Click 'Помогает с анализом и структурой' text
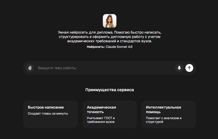This screenshot has width=218, height=139. click(x=163, y=120)
